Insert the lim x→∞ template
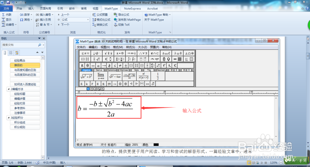This screenshot has height=167, width=310. [x=101, y=76]
